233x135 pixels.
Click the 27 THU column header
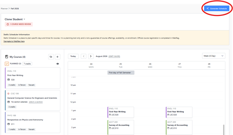(180, 65)
